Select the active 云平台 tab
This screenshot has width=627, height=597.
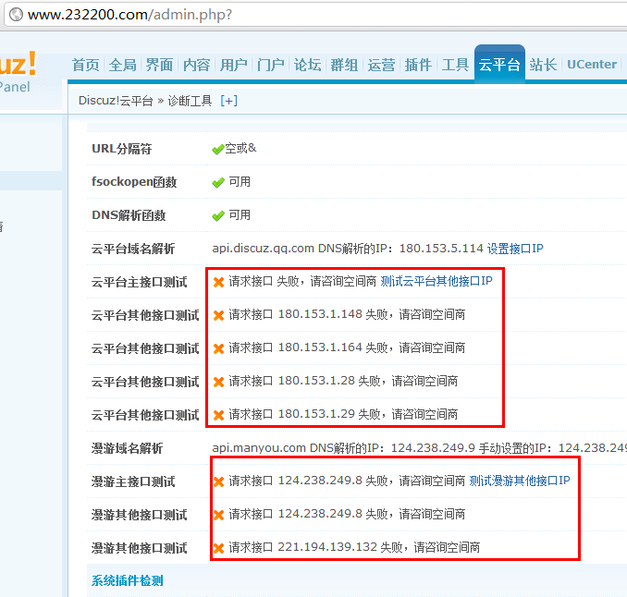499,64
